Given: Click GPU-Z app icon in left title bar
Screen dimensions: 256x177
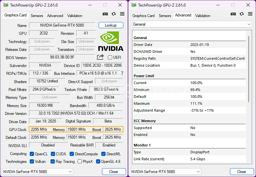Looking at the screenshot, I should tap(6, 5).
